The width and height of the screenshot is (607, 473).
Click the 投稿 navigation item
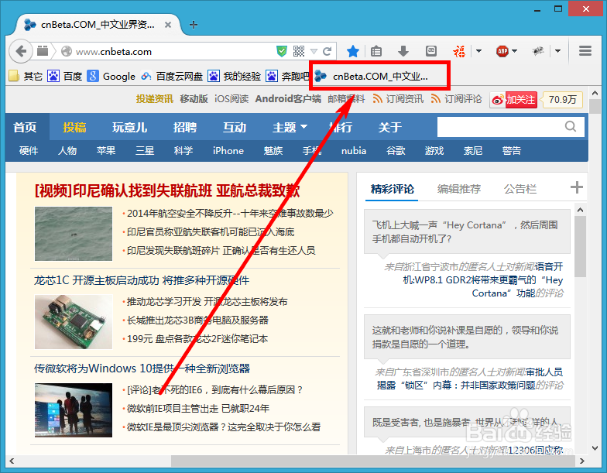(74, 127)
